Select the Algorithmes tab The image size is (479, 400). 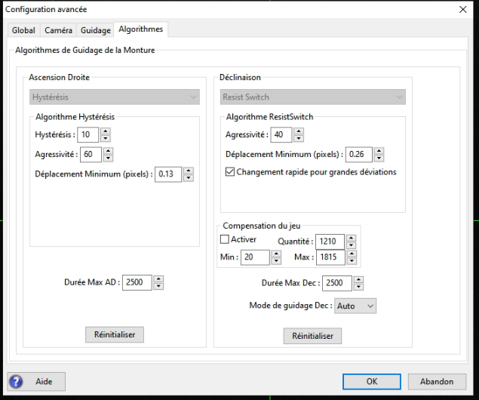coord(140,29)
